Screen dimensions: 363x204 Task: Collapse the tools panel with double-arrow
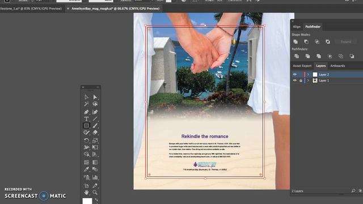(x=98, y=87)
